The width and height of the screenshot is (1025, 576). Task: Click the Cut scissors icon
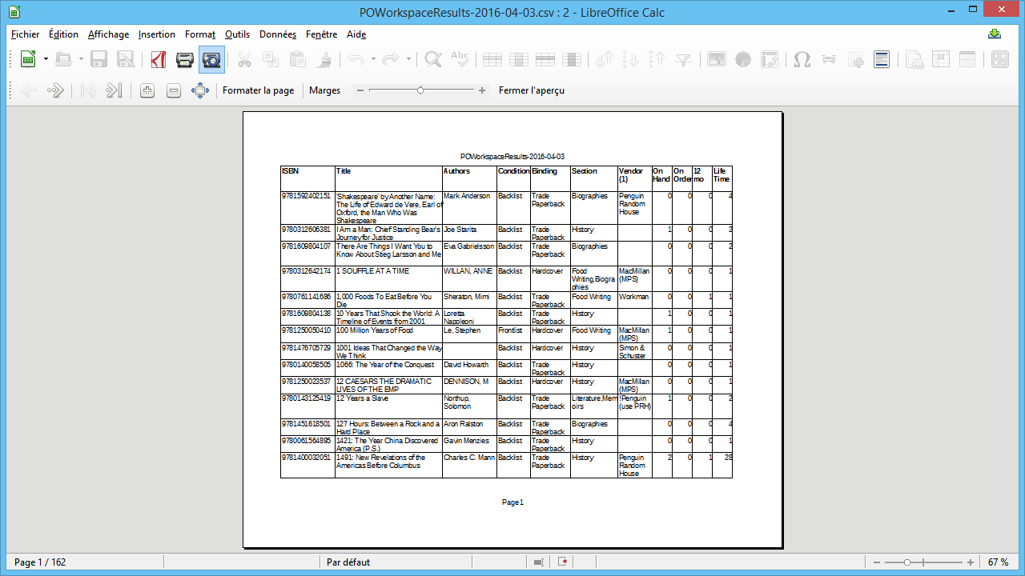[x=244, y=59]
